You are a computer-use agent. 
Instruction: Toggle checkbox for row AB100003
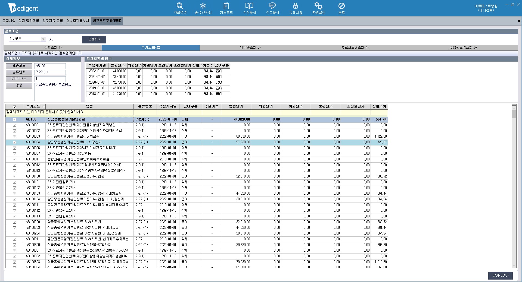(15, 137)
